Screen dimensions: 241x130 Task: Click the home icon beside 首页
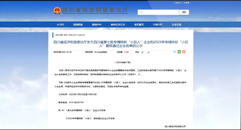click(58, 25)
